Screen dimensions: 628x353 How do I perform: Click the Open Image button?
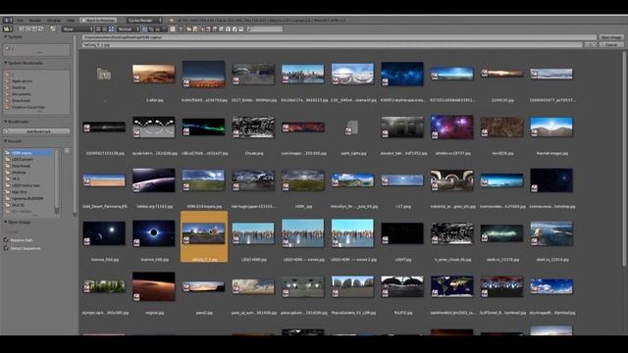(611, 37)
